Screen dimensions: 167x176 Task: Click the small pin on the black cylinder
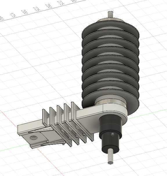112,134
